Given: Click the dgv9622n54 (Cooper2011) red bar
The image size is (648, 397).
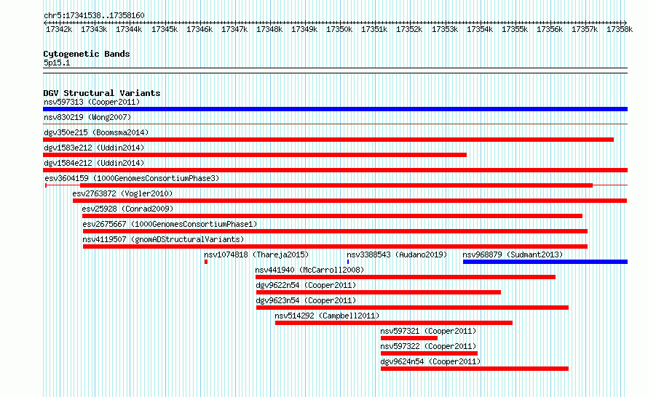Looking at the screenshot, I should click(379, 292).
